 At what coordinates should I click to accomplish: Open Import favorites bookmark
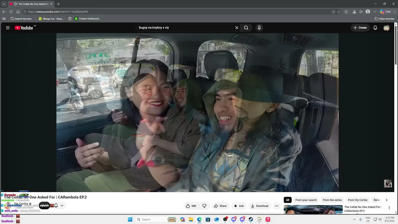21,19
